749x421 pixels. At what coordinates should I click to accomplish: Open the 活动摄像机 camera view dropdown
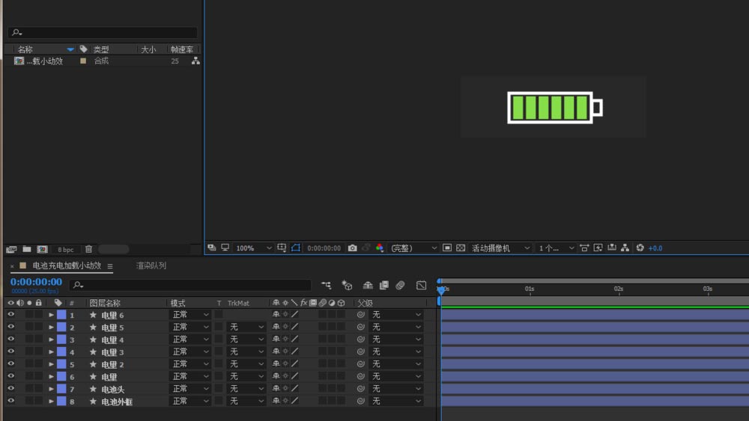[500, 248]
